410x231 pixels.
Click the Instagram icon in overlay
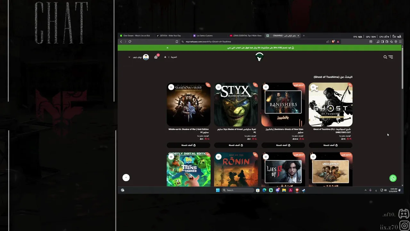(405, 226)
